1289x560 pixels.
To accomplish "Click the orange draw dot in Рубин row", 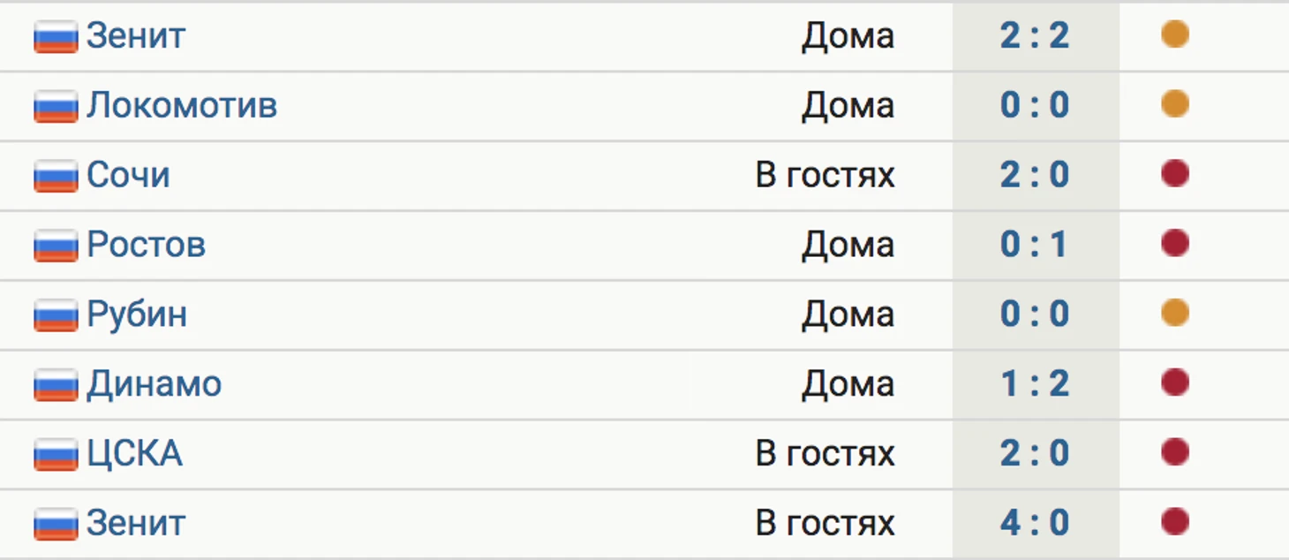I will [x=1175, y=314].
